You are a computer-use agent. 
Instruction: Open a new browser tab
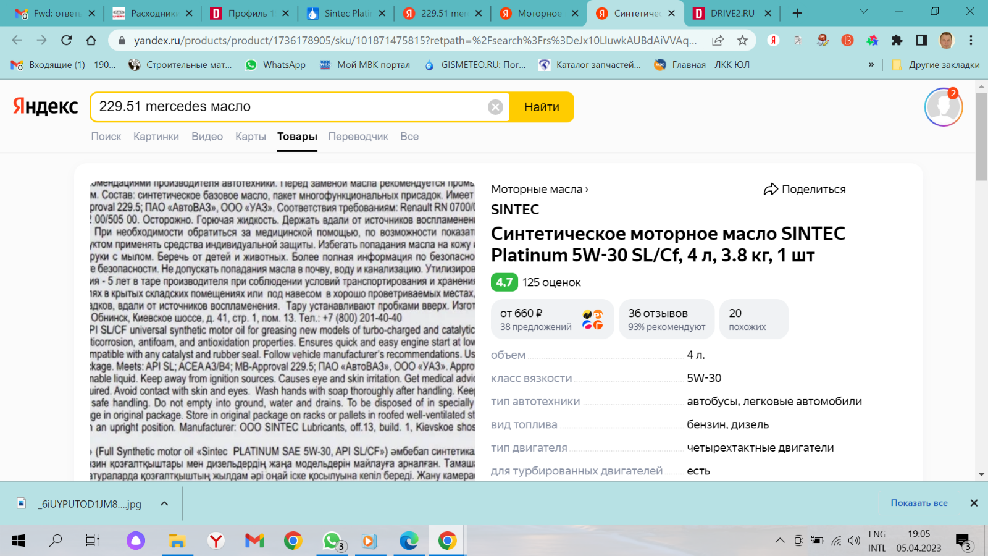pyautogui.click(x=797, y=13)
